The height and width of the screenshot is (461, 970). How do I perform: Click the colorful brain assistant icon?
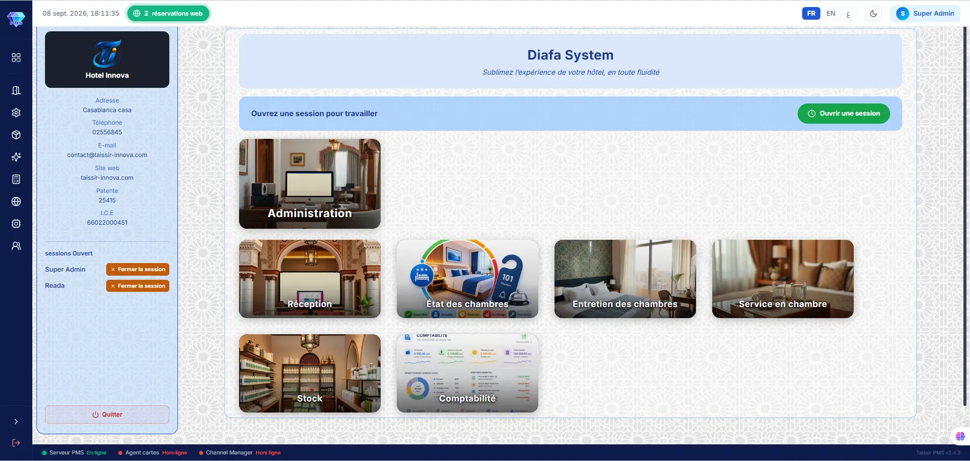click(x=960, y=436)
